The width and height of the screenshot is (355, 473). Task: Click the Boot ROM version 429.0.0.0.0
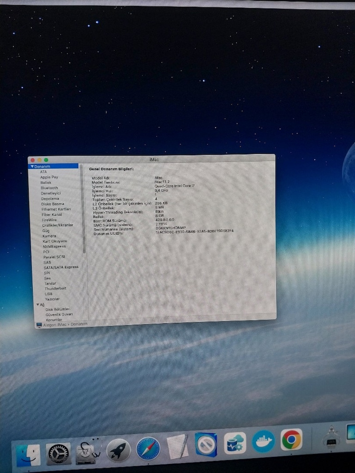coord(165,220)
